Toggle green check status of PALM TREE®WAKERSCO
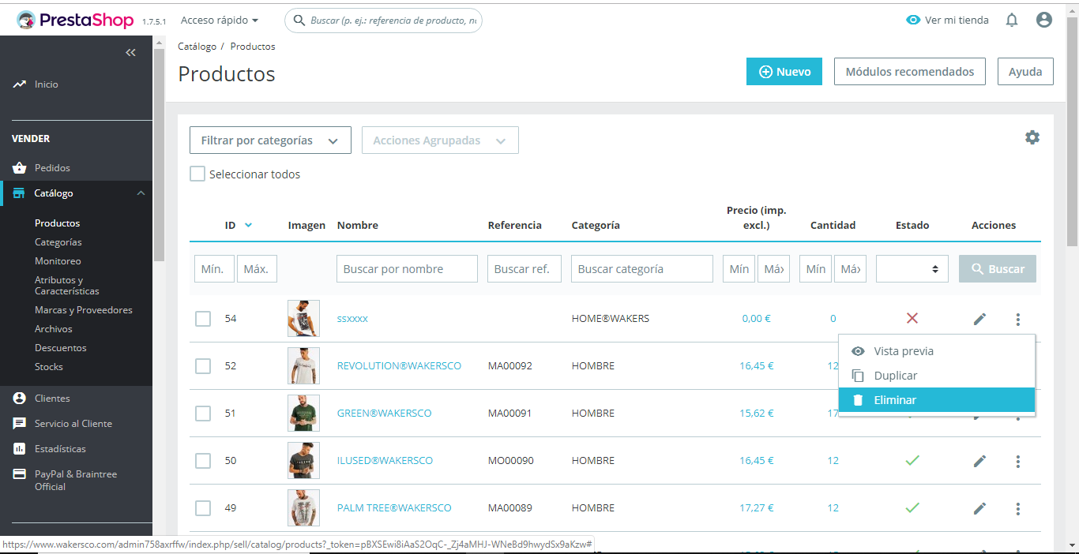This screenshot has height=554, width=1079. [912, 507]
